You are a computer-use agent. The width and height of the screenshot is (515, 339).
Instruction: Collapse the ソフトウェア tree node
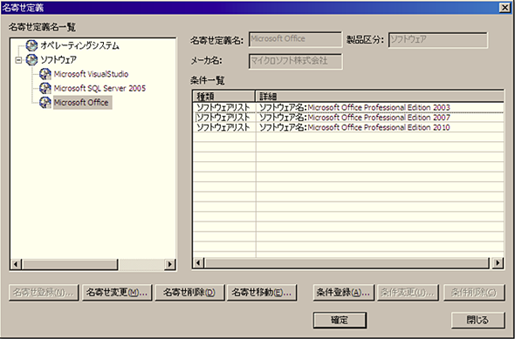tap(18, 60)
